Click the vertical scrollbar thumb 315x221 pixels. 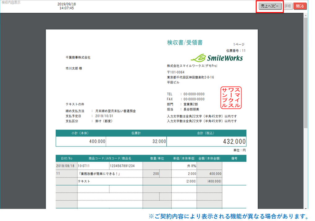tap(306, 72)
